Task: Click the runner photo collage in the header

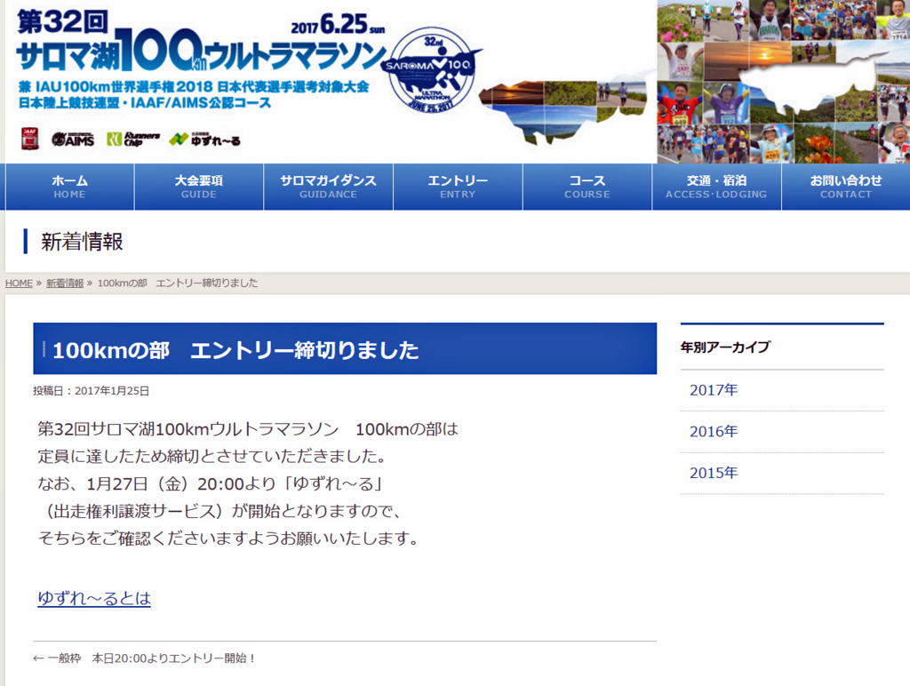Action: pos(784,81)
